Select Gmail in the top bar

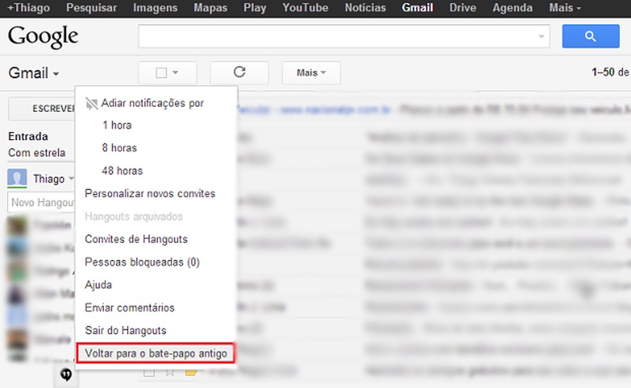point(417,8)
